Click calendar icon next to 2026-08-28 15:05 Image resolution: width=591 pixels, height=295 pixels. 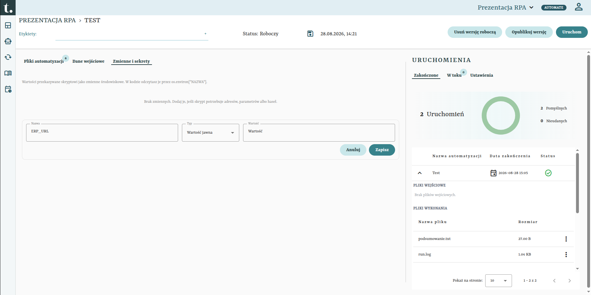(x=493, y=173)
